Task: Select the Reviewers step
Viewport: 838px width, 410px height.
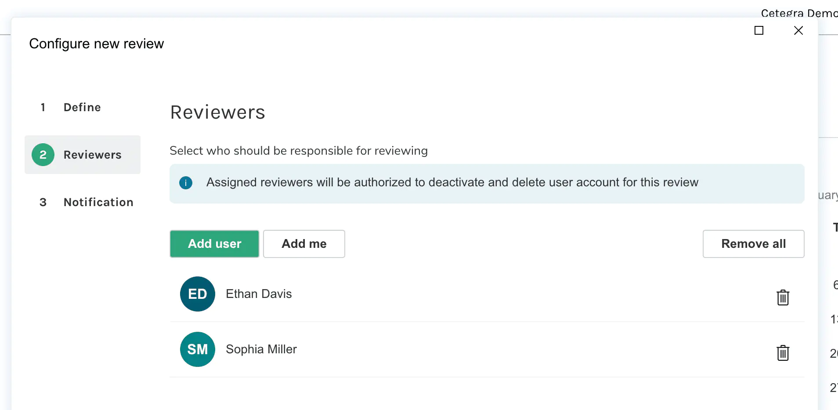Action: pyautogui.click(x=92, y=155)
